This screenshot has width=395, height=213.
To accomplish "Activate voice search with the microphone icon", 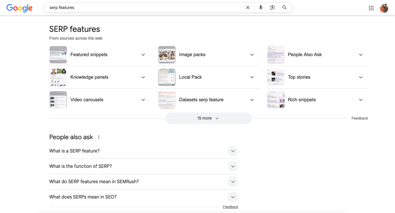I will (261, 8).
